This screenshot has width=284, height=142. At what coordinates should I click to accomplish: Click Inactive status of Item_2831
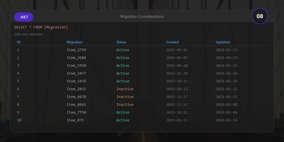[x=125, y=89]
